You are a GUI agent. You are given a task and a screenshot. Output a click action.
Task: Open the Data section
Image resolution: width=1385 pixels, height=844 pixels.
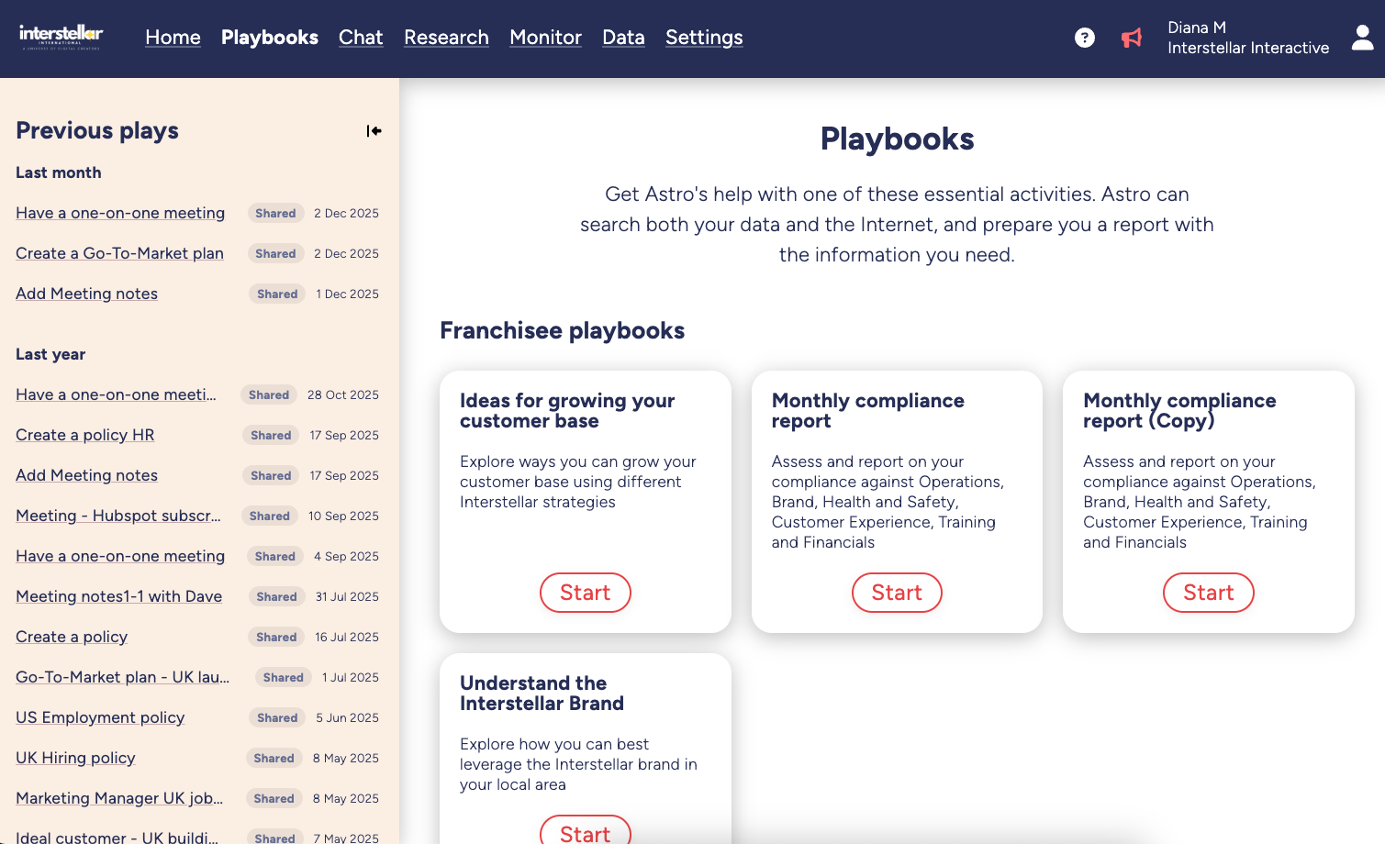click(x=623, y=38)
